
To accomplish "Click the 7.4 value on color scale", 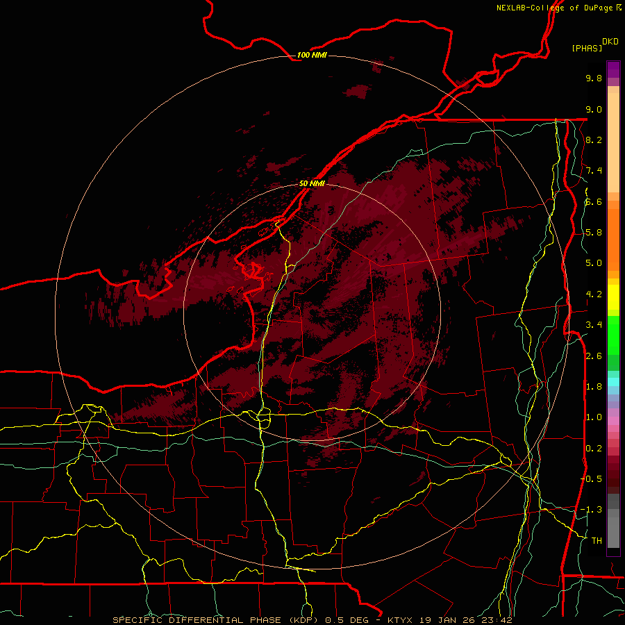I will [x=594, y=171].
